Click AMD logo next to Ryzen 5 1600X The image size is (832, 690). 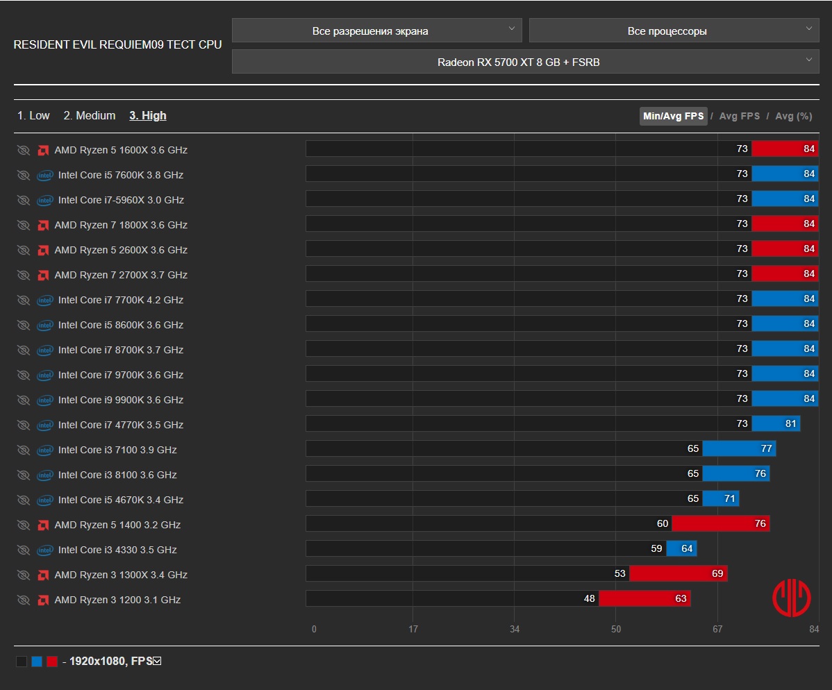click(x=44, y=150)
